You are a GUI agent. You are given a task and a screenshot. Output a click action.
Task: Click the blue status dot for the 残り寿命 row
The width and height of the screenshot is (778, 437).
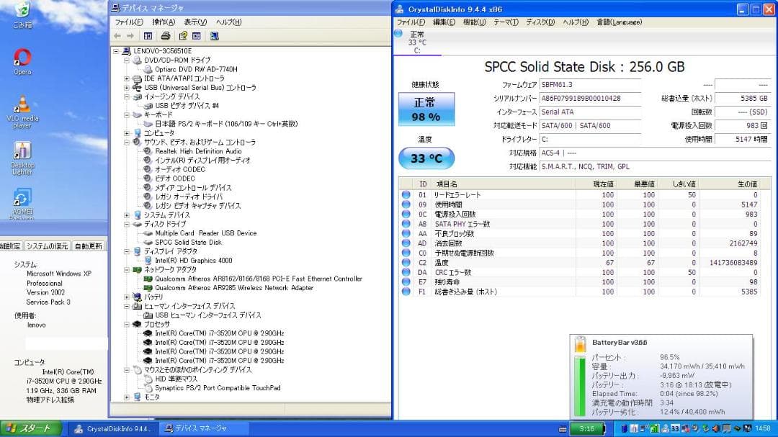point(406,281)
